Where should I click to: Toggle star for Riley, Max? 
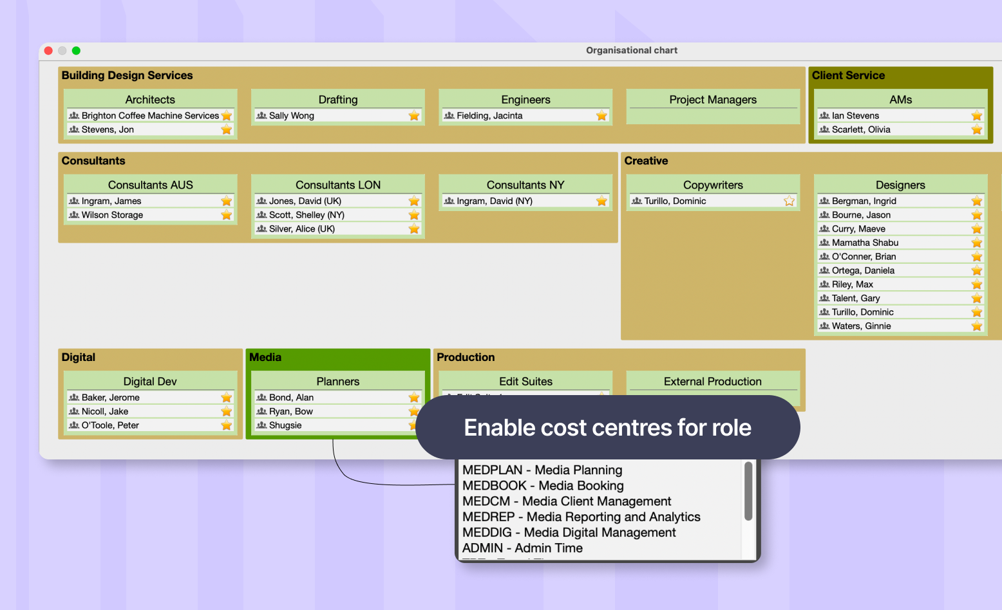point(977,284)
